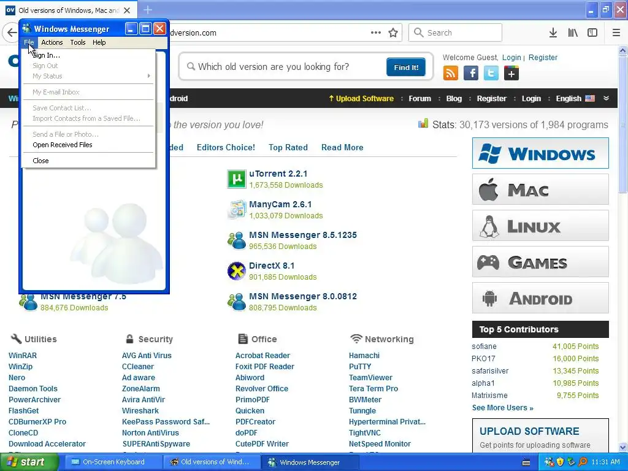The width and height of the screenshot is (628, 471).
Task: Click the MSN Messenger 7.5 icon
Action: coord(28,302)
